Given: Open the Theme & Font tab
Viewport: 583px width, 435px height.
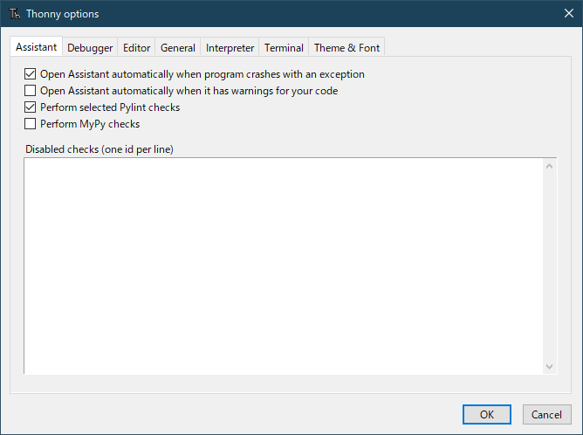Looking at the screenshot, I should pyautogui.click(x=346, y=48).
